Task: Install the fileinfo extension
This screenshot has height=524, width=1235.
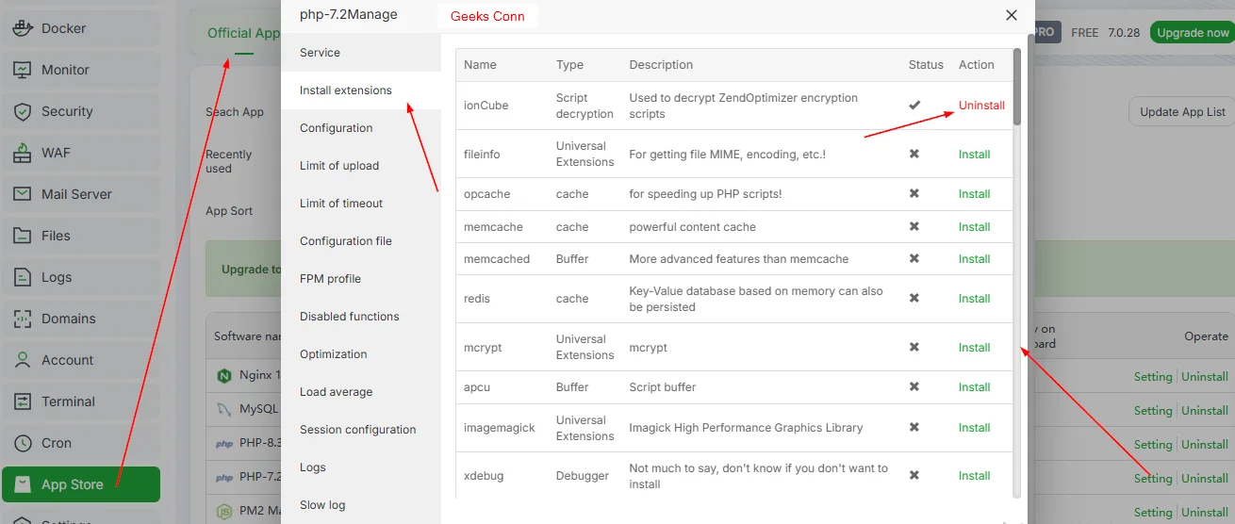Action: coord(974,155)
